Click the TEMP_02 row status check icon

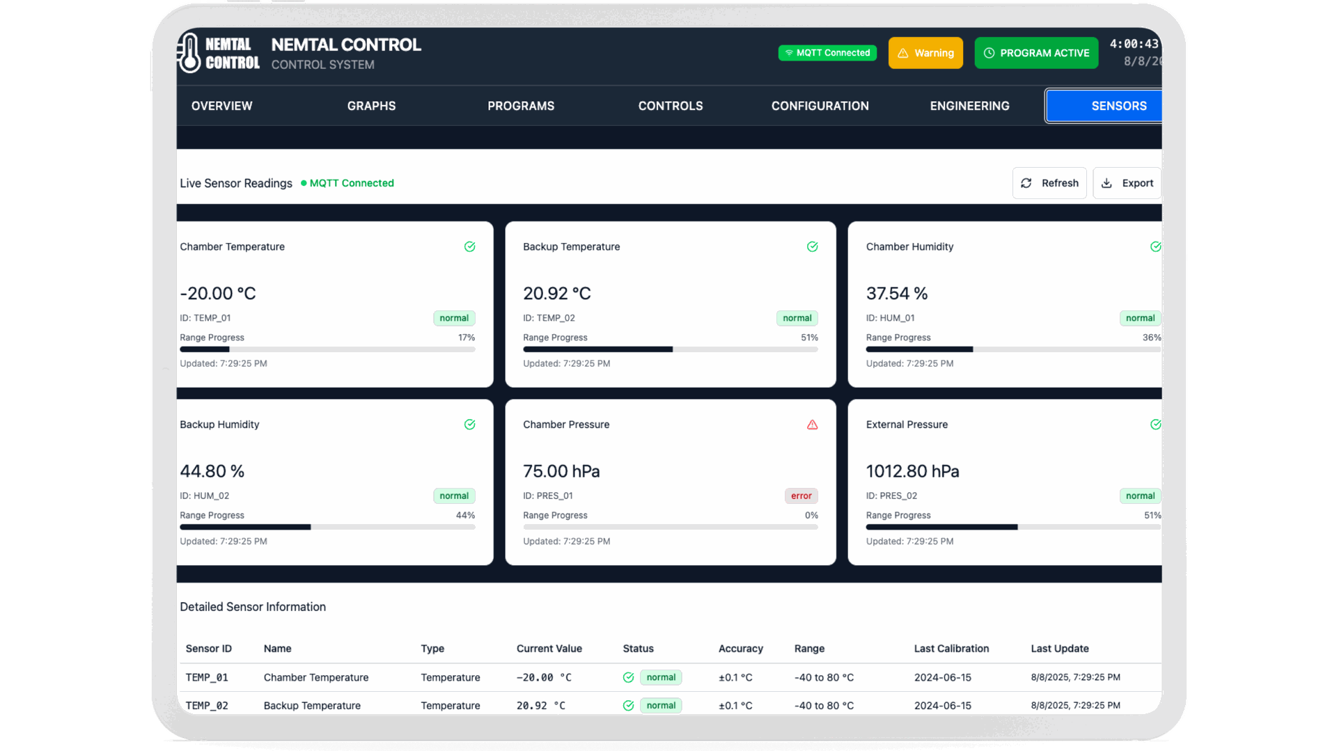click(x=628, y=706)
